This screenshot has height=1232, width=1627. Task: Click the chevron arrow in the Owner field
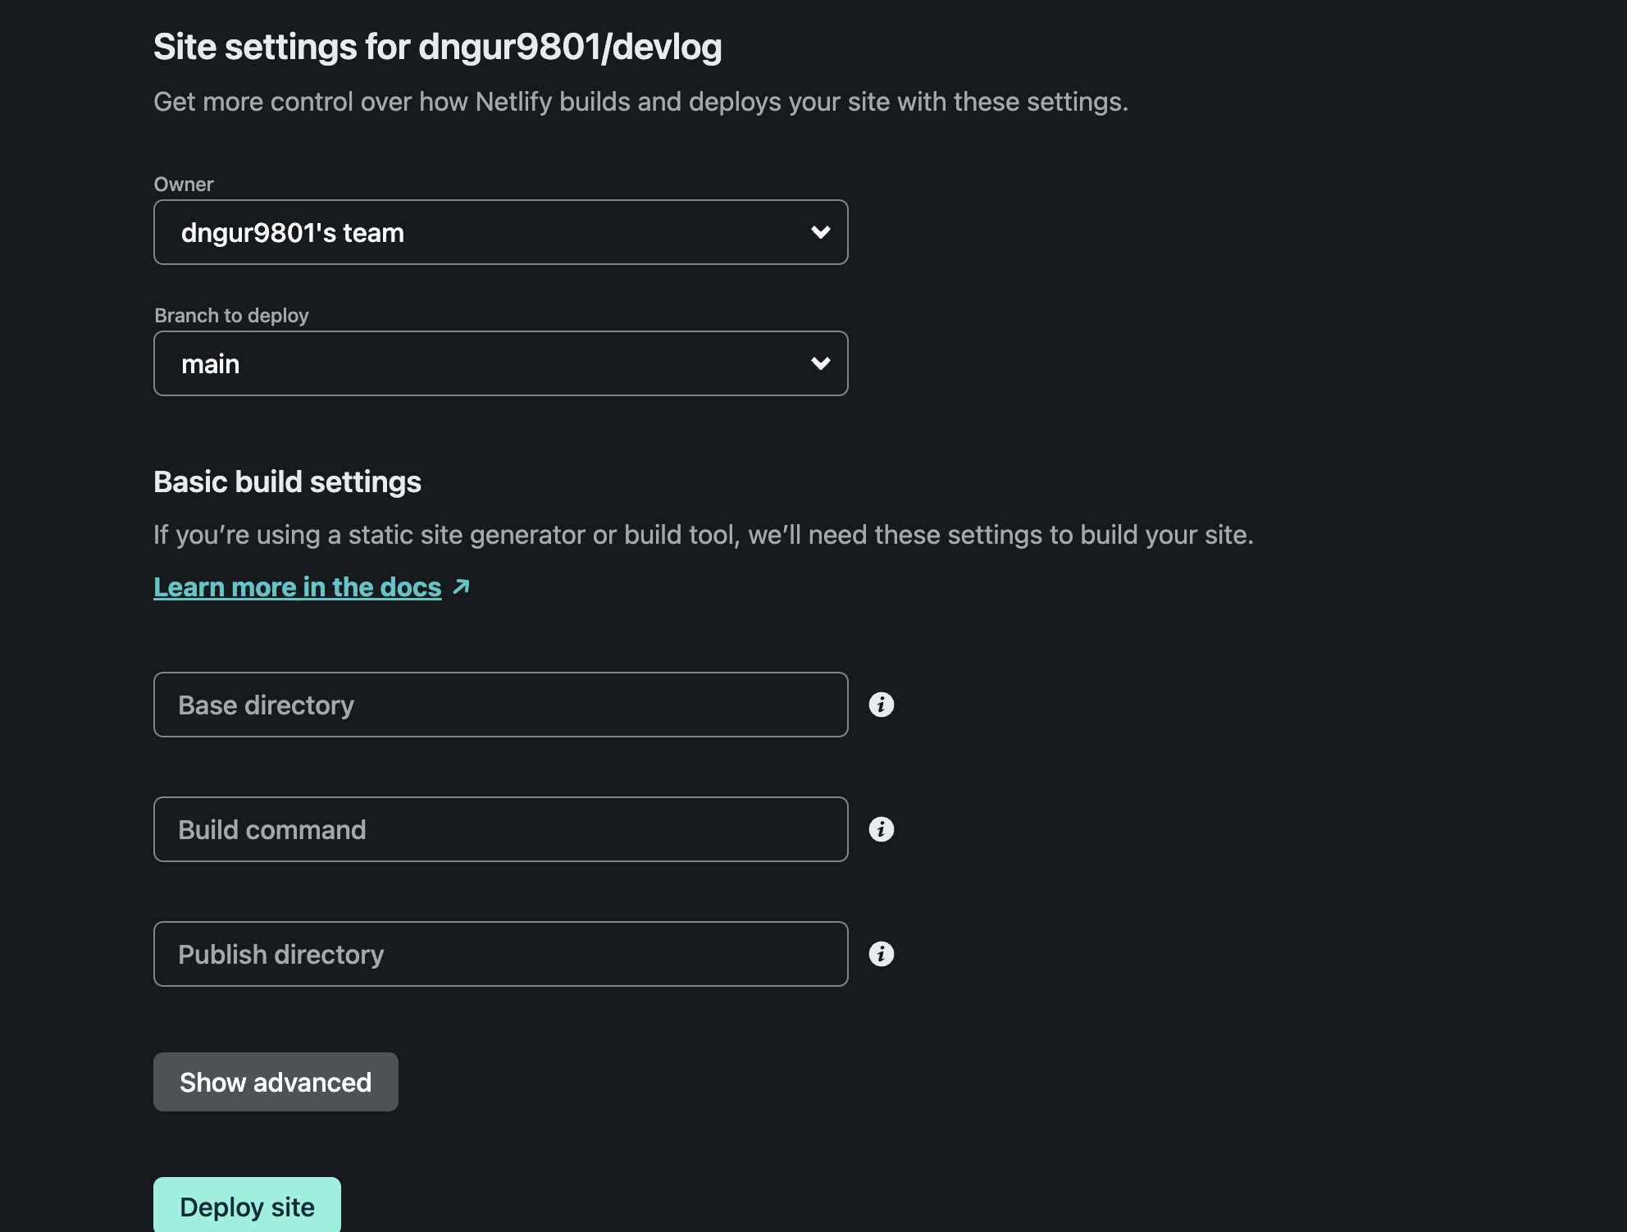tap(820, 232)
